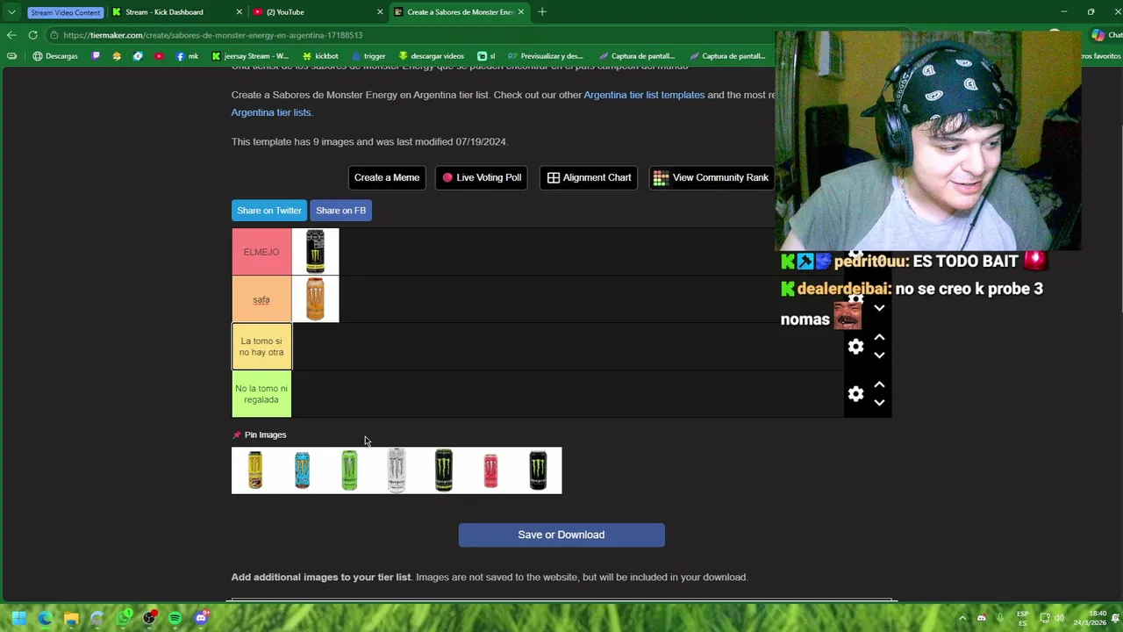
Task: Open the kickbot bookmark
Action: point(320,56)
